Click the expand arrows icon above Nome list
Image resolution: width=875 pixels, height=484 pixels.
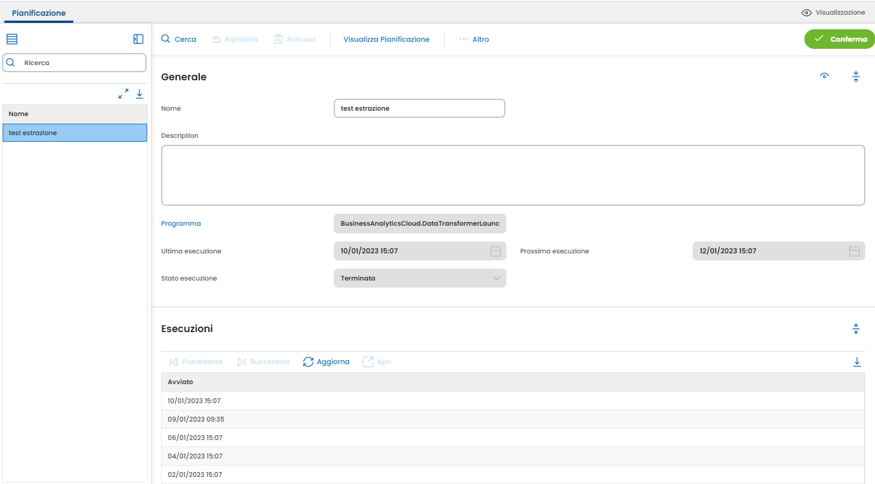tap(123, 94)
